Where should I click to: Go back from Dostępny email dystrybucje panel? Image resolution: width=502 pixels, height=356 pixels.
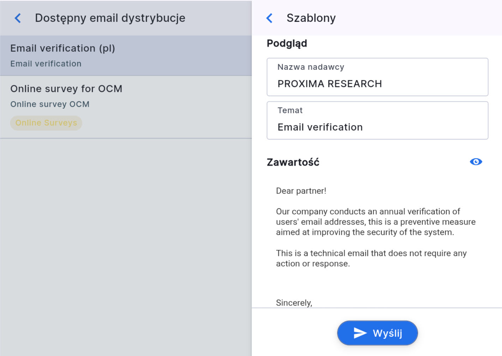pyautogui.click(x=18, y=18)
